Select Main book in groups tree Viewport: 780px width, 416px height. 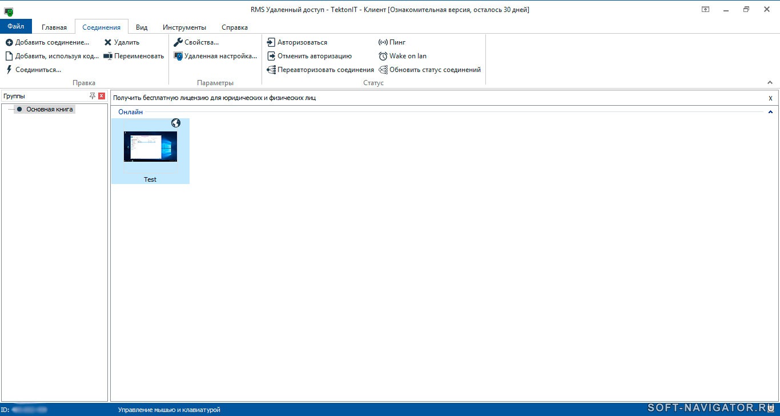pyautogui.click(x=49, y=109)
